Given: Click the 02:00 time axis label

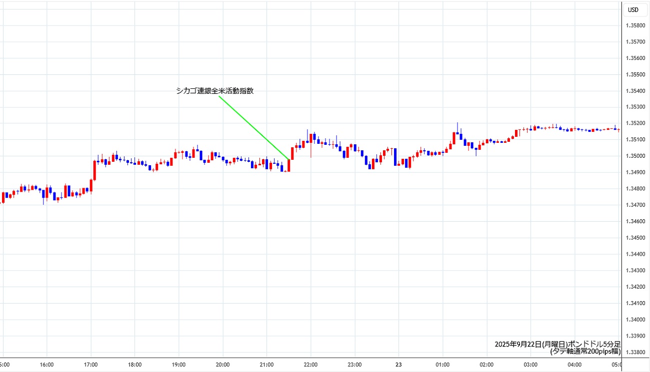Looking at the screenshot, I should pyautogui.click(x=486, y=365).
